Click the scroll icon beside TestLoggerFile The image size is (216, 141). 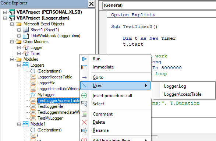tap(33, 106)
